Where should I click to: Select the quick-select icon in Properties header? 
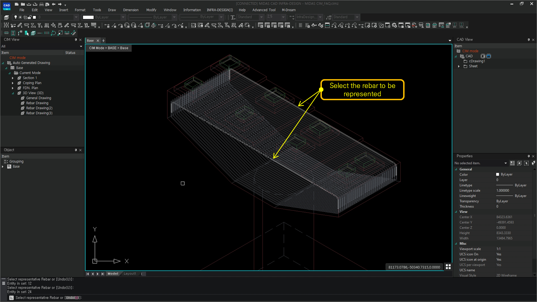pos(513,163)
